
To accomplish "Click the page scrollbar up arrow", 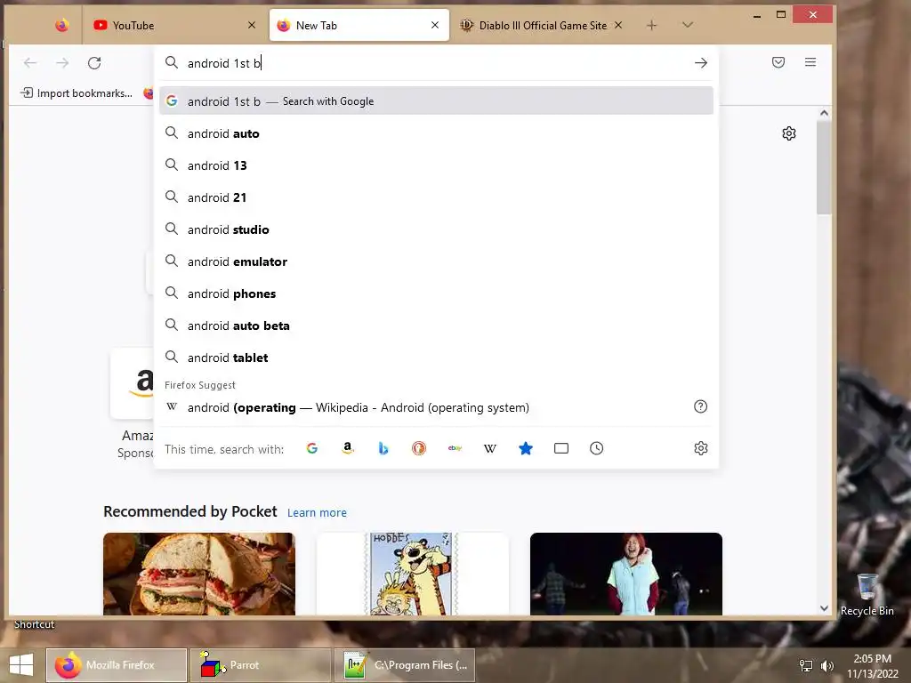I will point(824,113).
